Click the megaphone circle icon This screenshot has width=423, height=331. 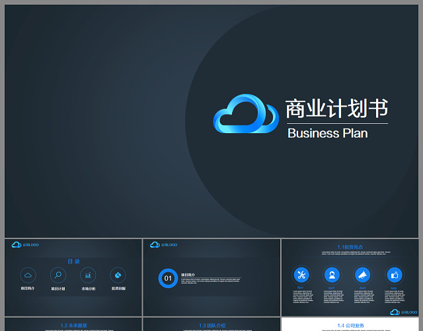[363, 275]
